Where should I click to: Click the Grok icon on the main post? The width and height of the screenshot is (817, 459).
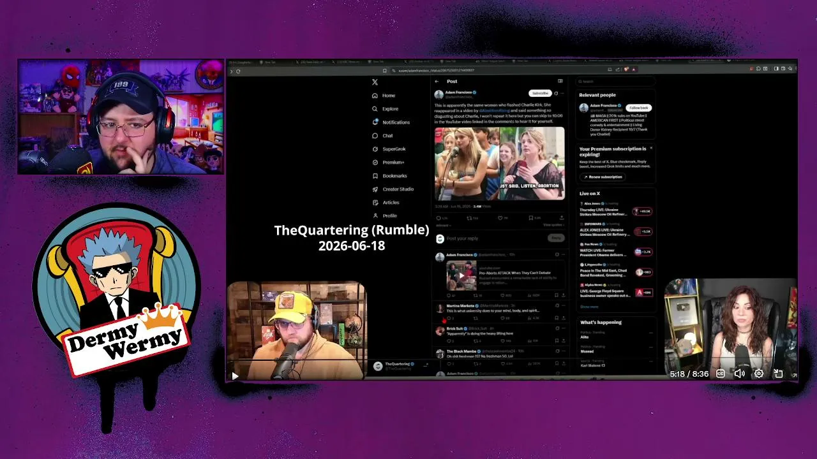click(x=556, y=93)
